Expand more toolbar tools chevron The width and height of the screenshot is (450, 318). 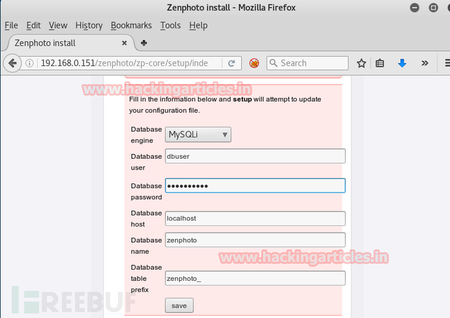[425, 63]
